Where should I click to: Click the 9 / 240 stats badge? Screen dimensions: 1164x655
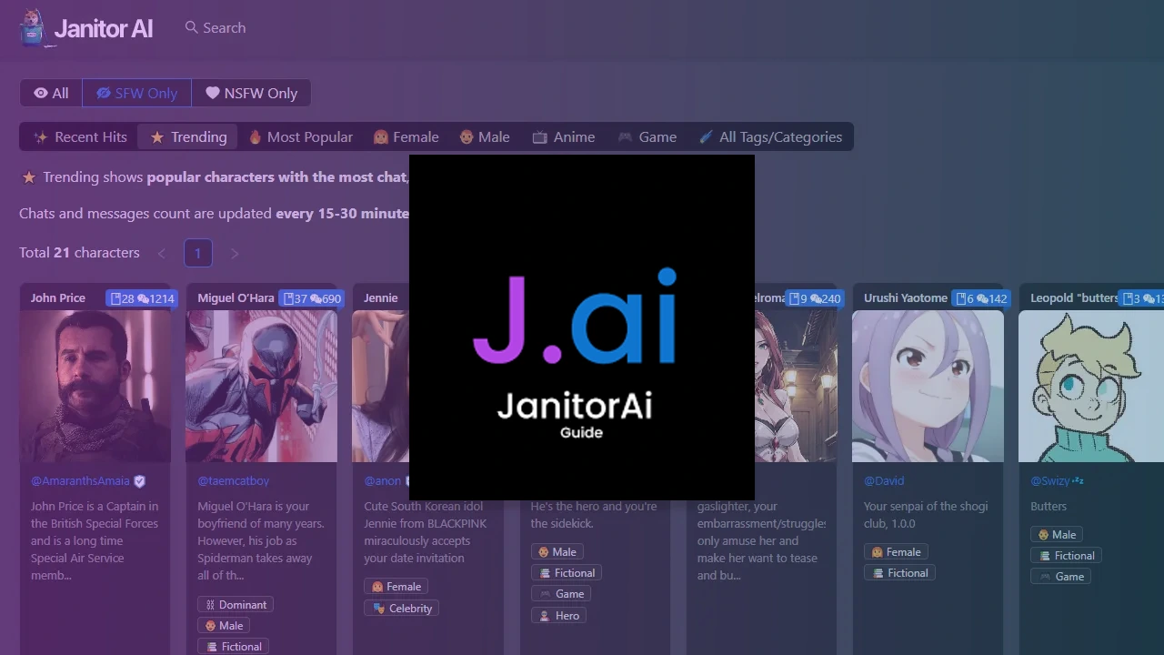(x=815, y=298)
